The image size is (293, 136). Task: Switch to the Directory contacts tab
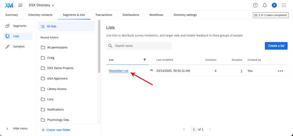pos(40,15)
